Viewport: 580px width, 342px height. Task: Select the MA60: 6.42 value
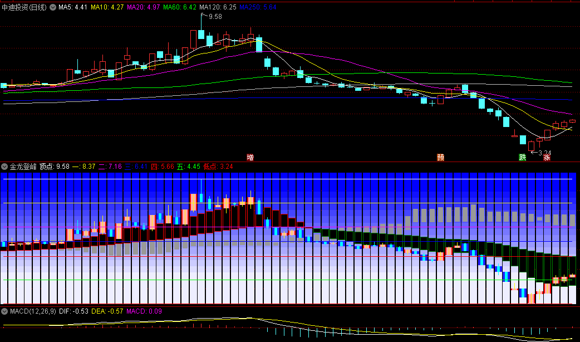(x=180, y=7)
